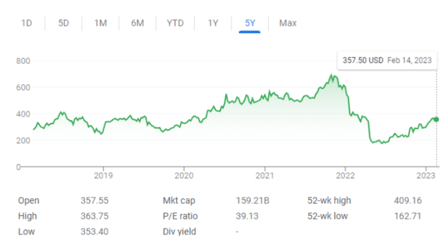Open the 6M time range

[137, 23]
